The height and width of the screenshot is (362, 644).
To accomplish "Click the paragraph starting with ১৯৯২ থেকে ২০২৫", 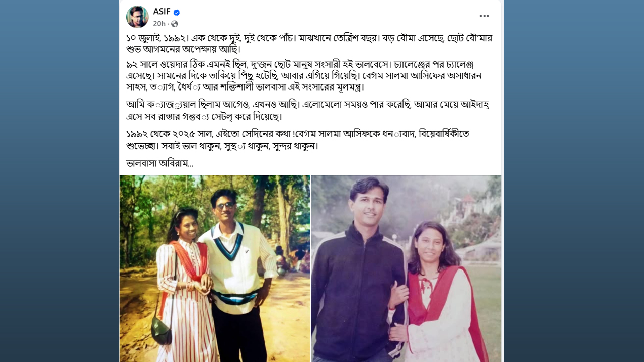I will (298, 140).
